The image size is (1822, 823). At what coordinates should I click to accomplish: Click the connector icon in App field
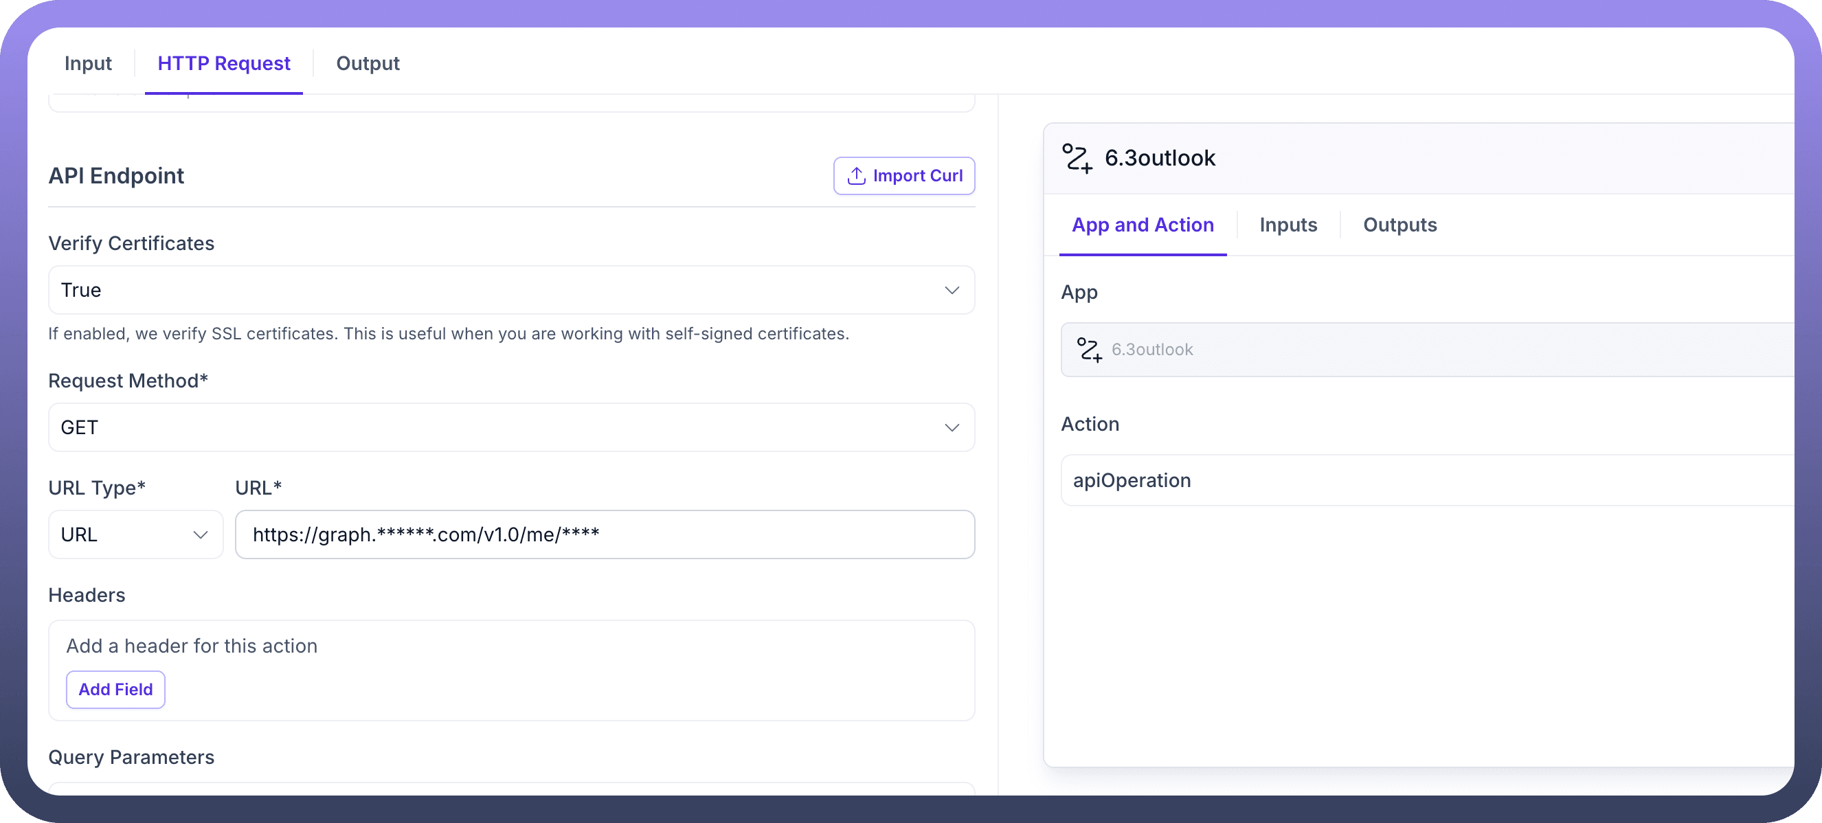click(1088, 349)
